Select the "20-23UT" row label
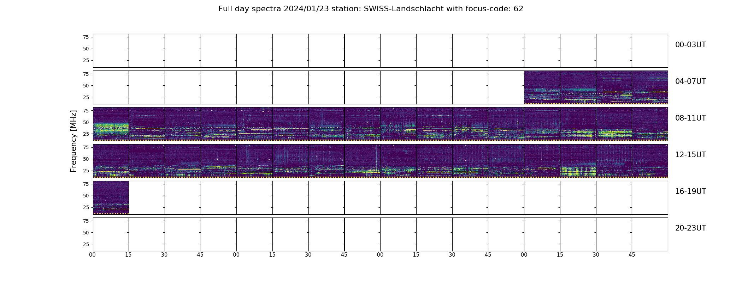 pos(690,228)
